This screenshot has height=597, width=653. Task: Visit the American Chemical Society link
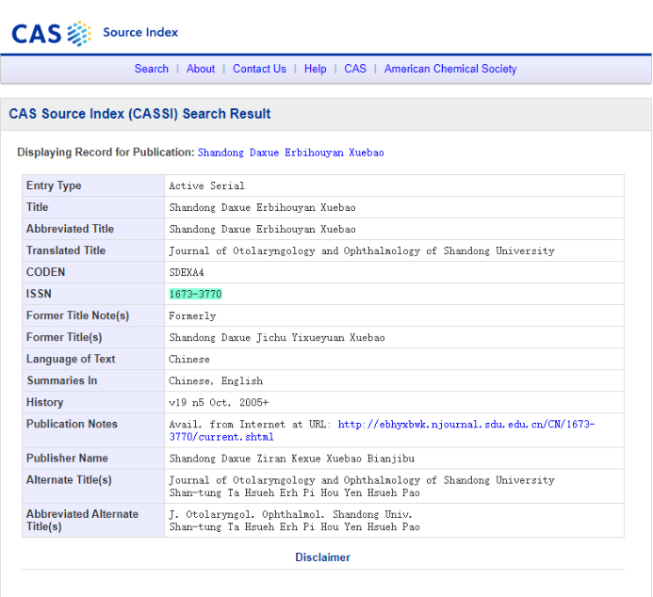[x=450, y=69]
